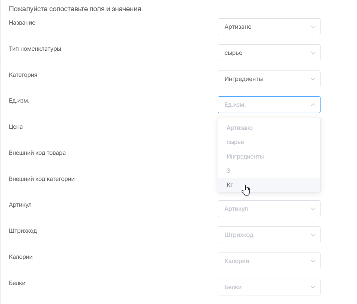This screenshot has height=304, width=357.
Task: Open the Категория dropdown showing Ингредиенты
Action: tap(264, 79)
